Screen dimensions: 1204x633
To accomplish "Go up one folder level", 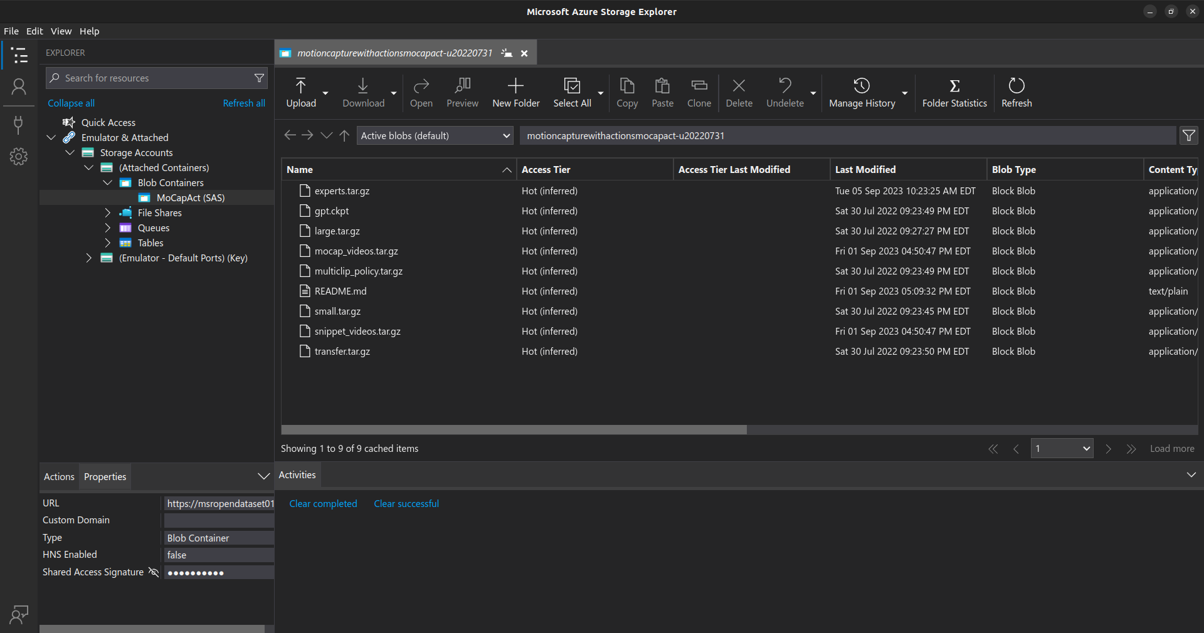I will point(344,135).
